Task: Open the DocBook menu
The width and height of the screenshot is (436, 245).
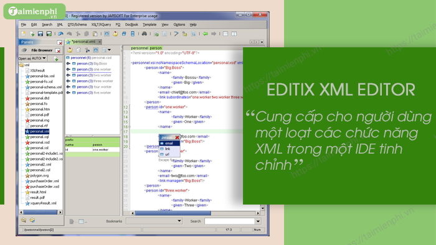Action: [x=131, y=25]
